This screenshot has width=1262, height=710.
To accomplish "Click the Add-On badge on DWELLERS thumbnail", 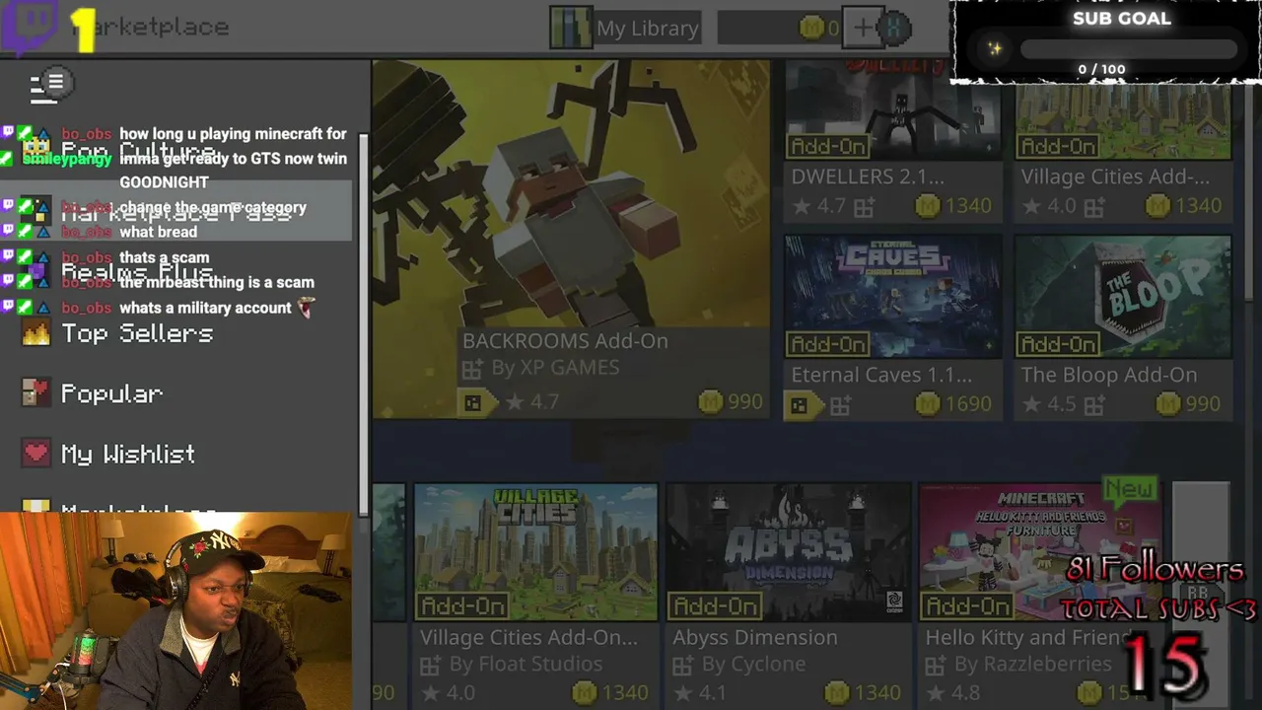I will [x=827, y=146].
